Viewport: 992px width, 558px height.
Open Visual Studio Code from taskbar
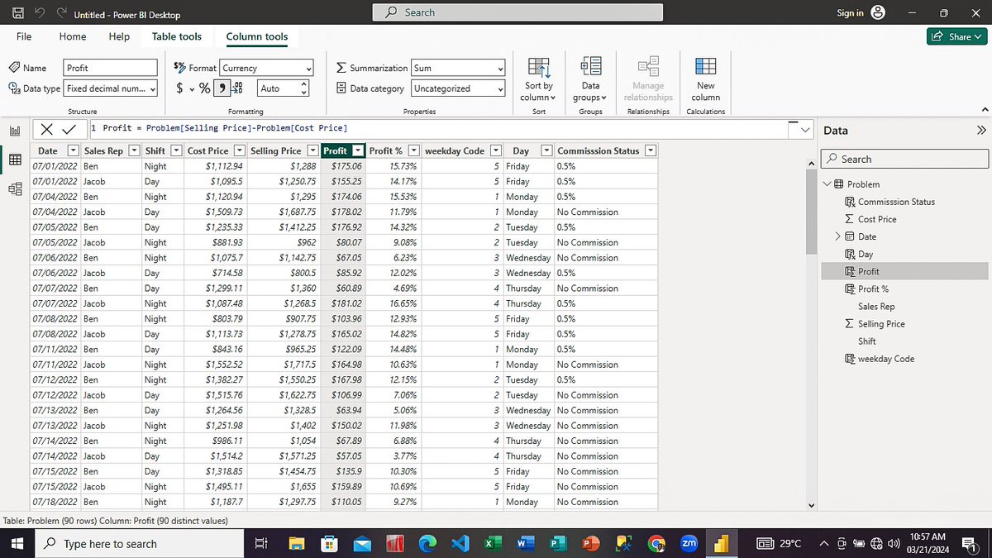[x=460, y=543]
